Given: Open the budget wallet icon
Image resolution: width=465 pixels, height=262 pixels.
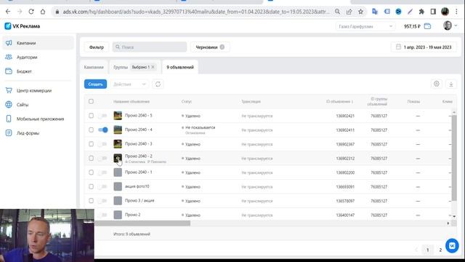Looking at the screenshot, I should pyautogui.click(x=427, y=26).
